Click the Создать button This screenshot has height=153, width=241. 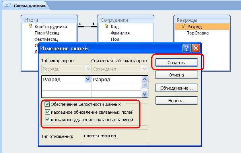(177, 63)
